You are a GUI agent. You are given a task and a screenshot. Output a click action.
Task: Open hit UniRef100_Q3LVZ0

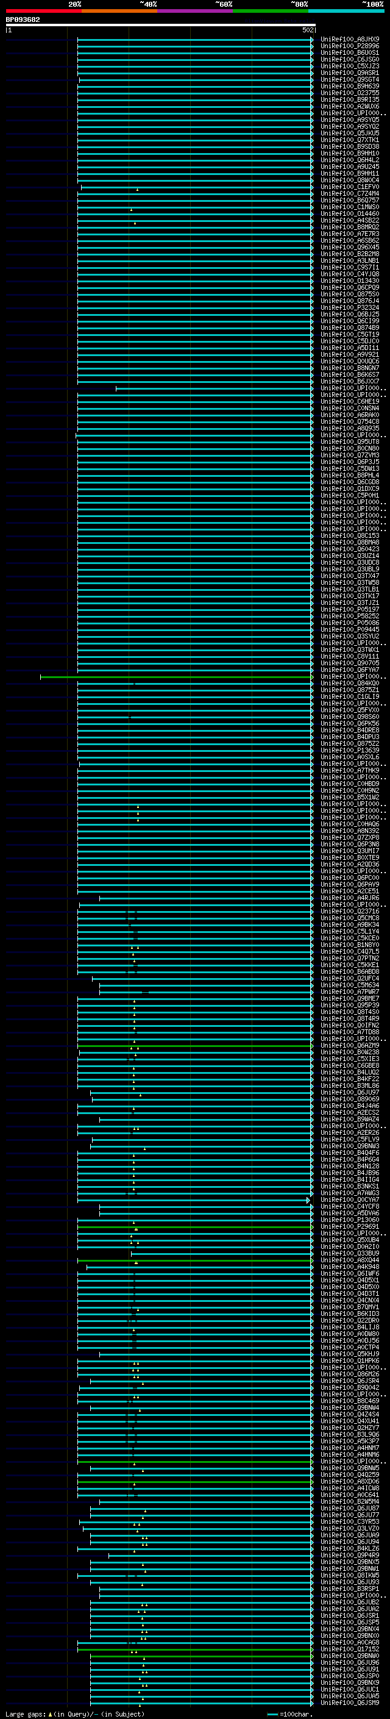tap(350, 1528)
